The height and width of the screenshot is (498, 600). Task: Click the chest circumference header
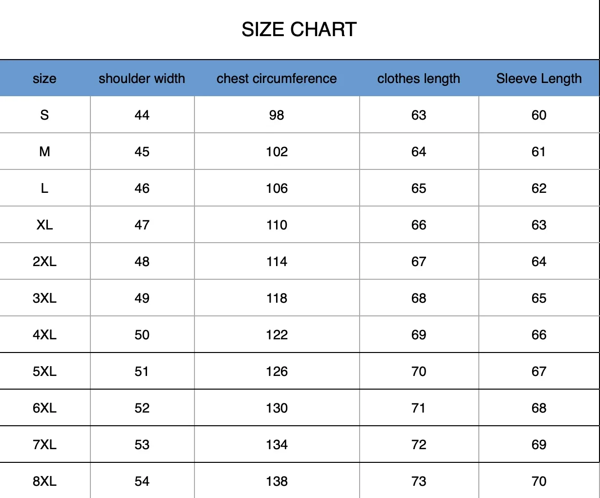[x=277, y=79]
